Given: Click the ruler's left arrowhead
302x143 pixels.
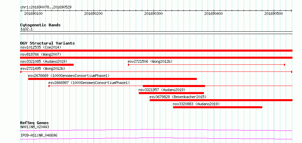Looking at the screenshot, I should (x=21, y=10).
